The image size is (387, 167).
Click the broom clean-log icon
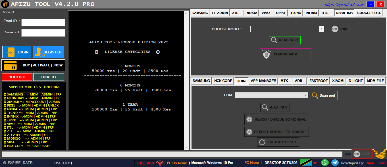click(x=380, y=154)
